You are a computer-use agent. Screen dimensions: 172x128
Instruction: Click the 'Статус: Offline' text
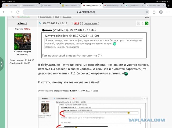[23, 29]
